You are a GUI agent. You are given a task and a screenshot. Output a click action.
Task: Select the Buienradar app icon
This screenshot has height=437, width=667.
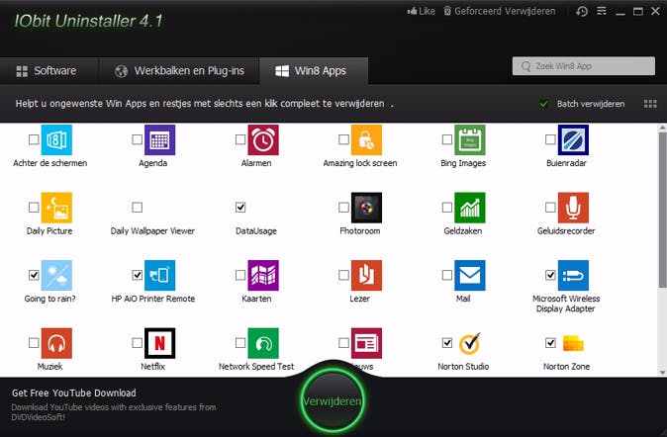pyautogui.click(x=573, y=139)
